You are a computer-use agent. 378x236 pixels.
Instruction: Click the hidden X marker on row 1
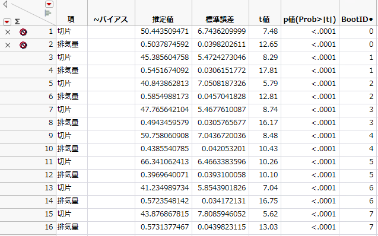click(8, 32)
